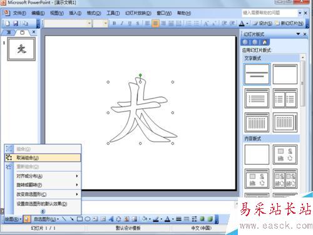313x235 pixels.
Task: Toggle Italic formatting
Action: coord(122,23)
